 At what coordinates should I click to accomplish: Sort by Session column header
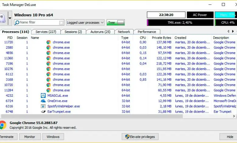click(22, 38)
